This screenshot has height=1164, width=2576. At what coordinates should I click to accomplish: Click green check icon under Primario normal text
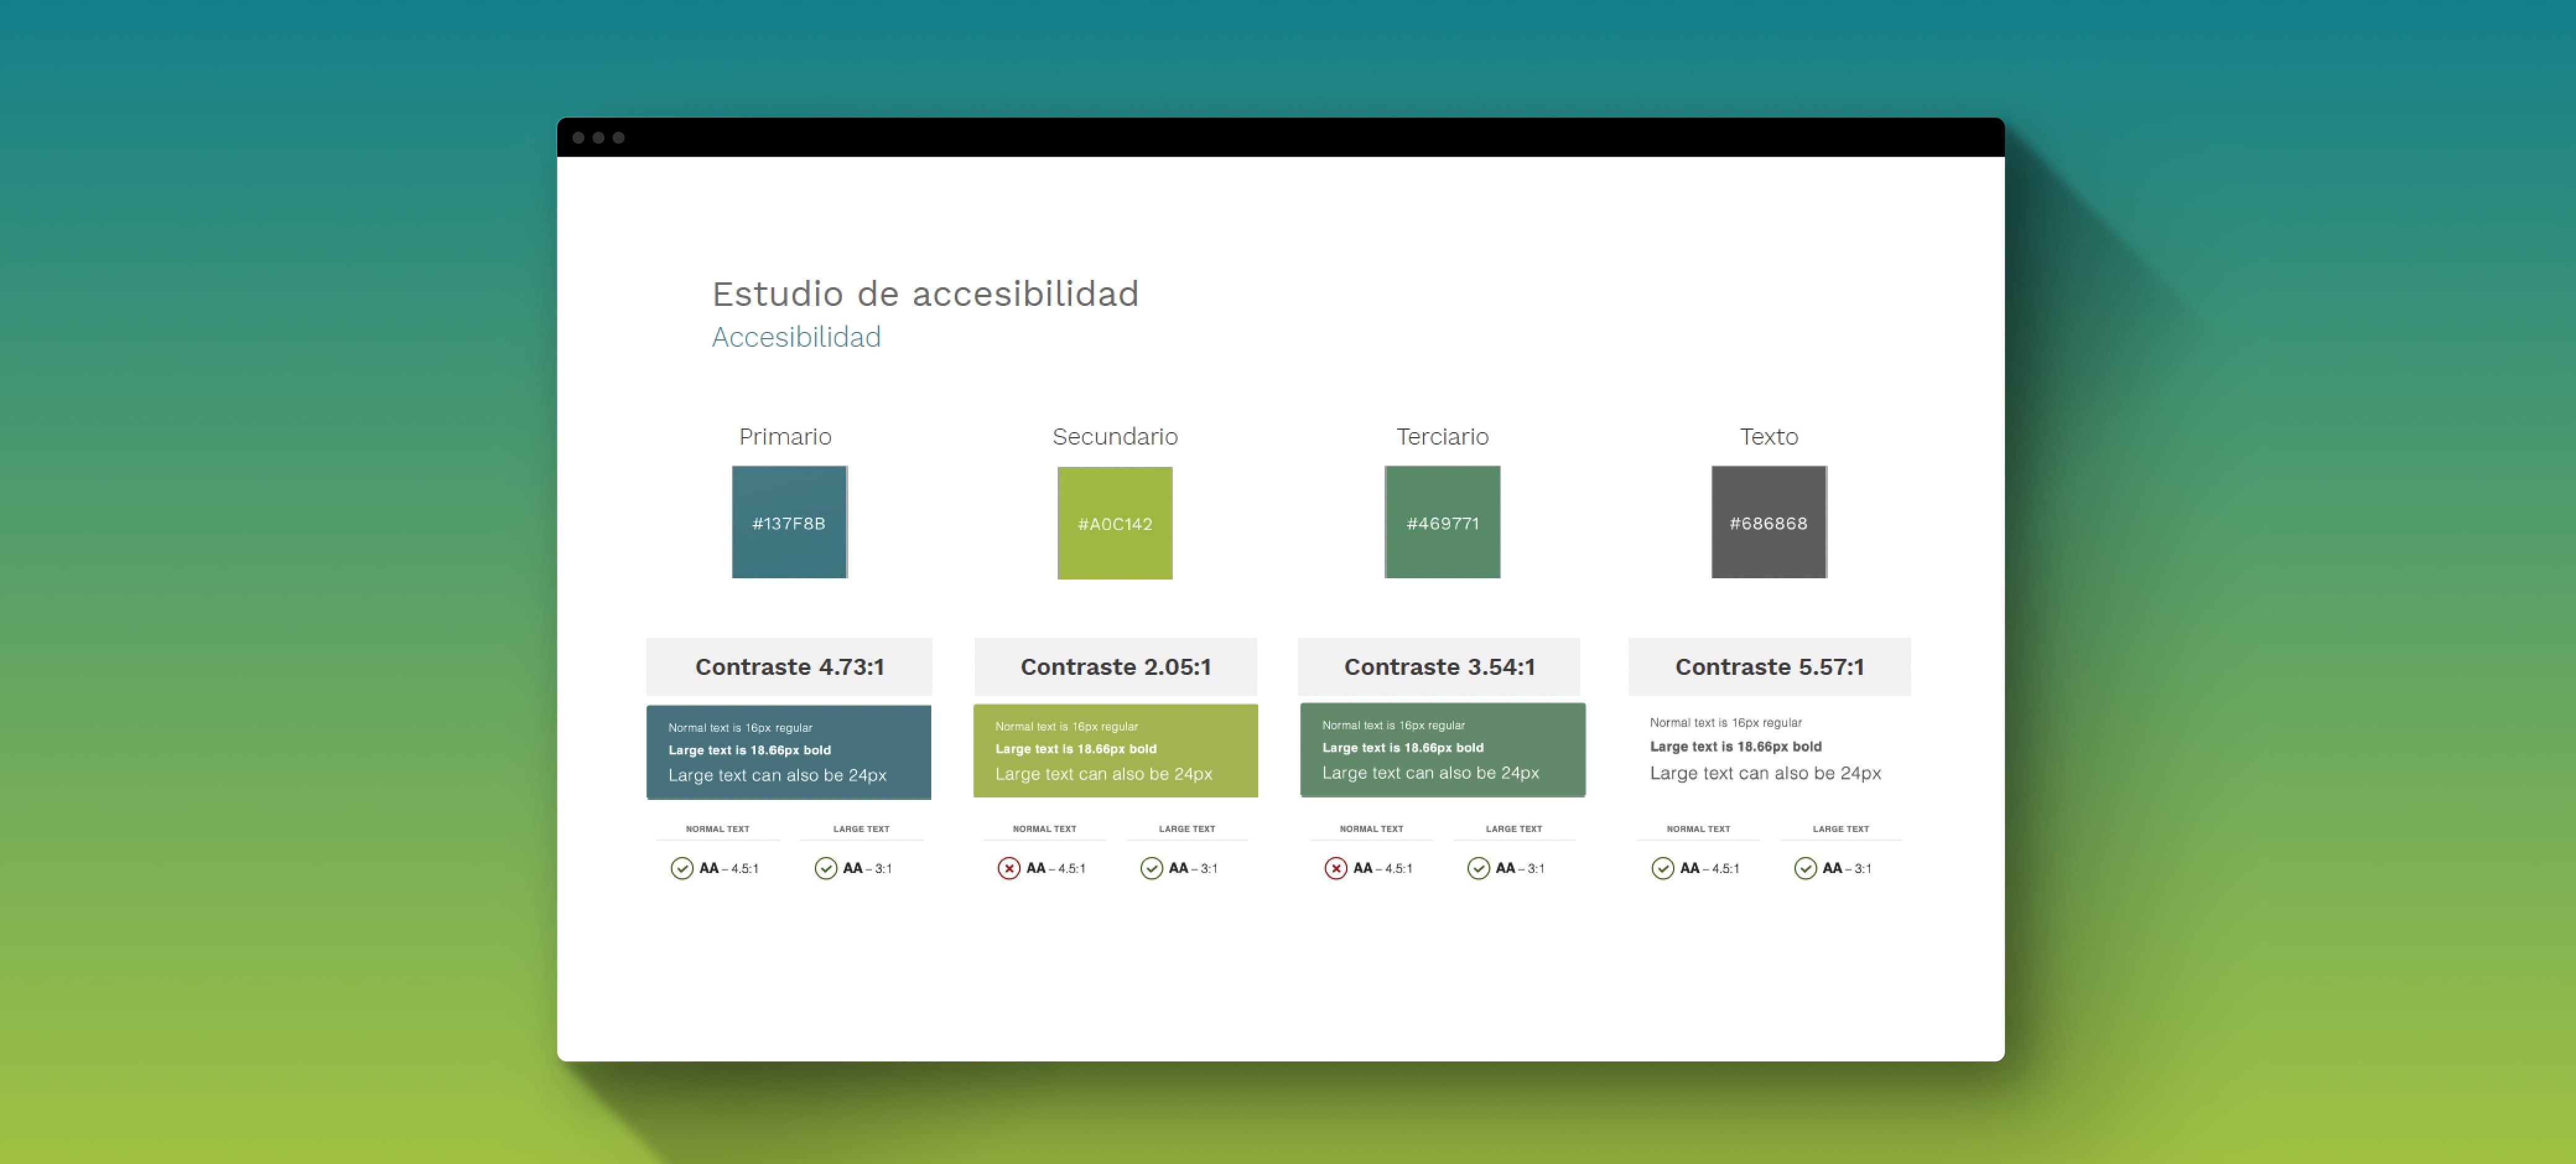pos(681,868)
